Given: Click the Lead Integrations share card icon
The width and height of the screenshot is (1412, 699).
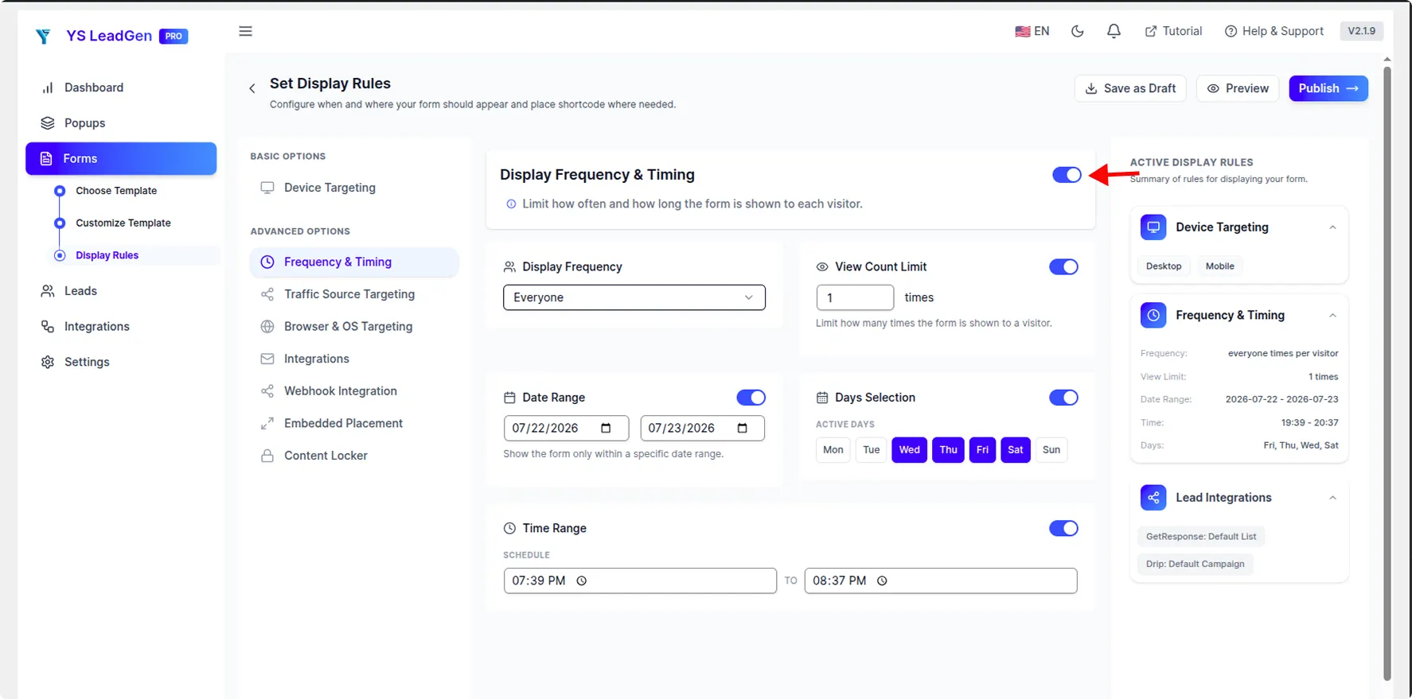Looking at the screenshot, I should [x=1153, y=498].
